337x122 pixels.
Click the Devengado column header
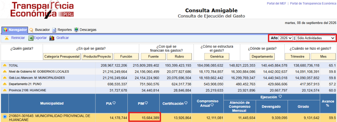coord(271,106)
